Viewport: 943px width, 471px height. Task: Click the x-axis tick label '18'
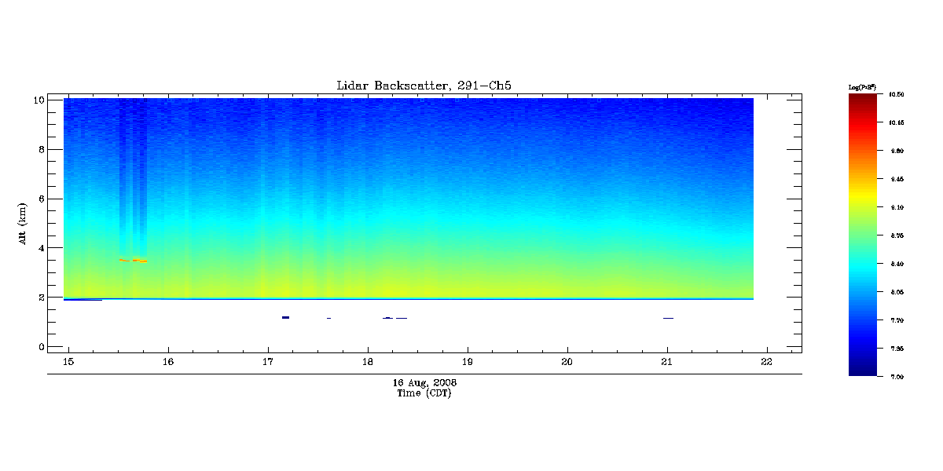(368, 362)
